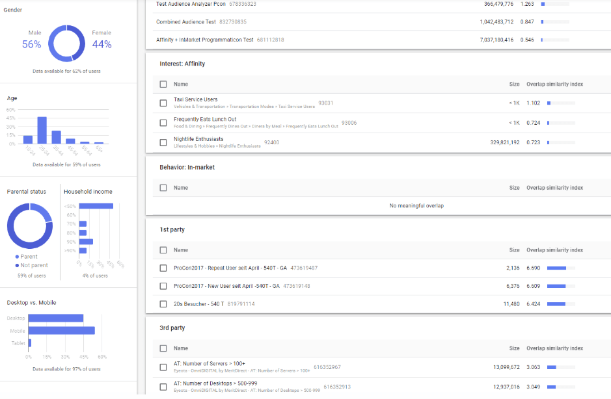Viewport: 611px width, 399px height.
Task: Click Overlap similarity index header under Behavior: In-market
Action: (x=554, y=188)
